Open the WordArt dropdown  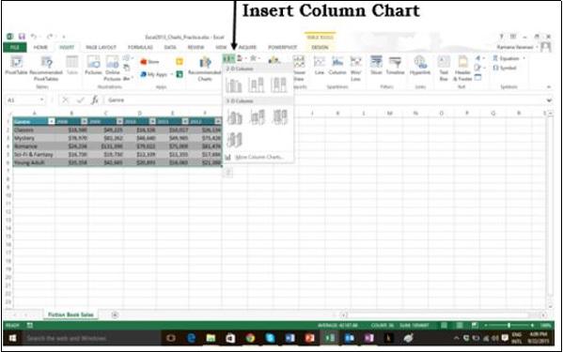pyautogui.click(x=479, y=58)
